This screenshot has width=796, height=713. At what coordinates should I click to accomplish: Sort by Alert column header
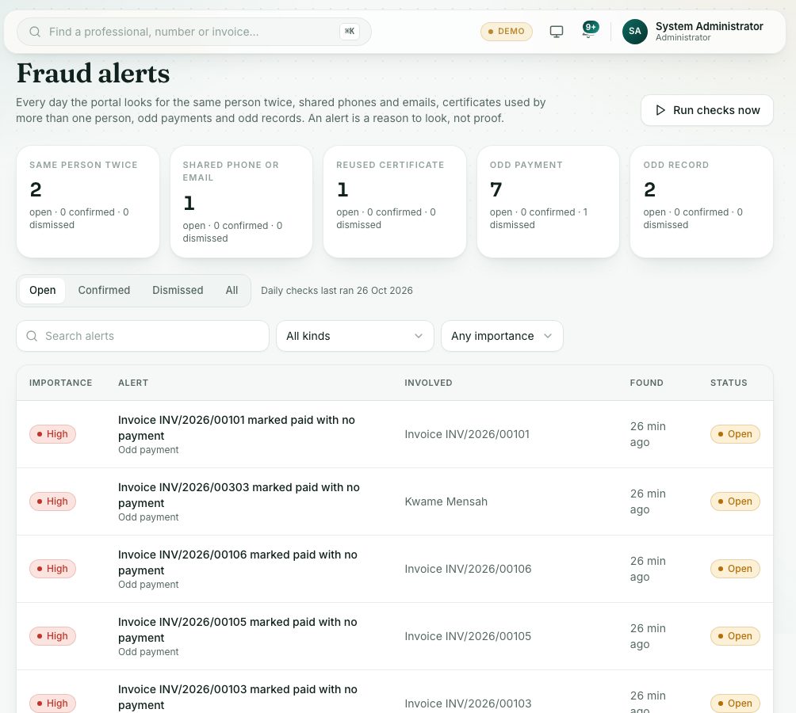pos(133,383)
